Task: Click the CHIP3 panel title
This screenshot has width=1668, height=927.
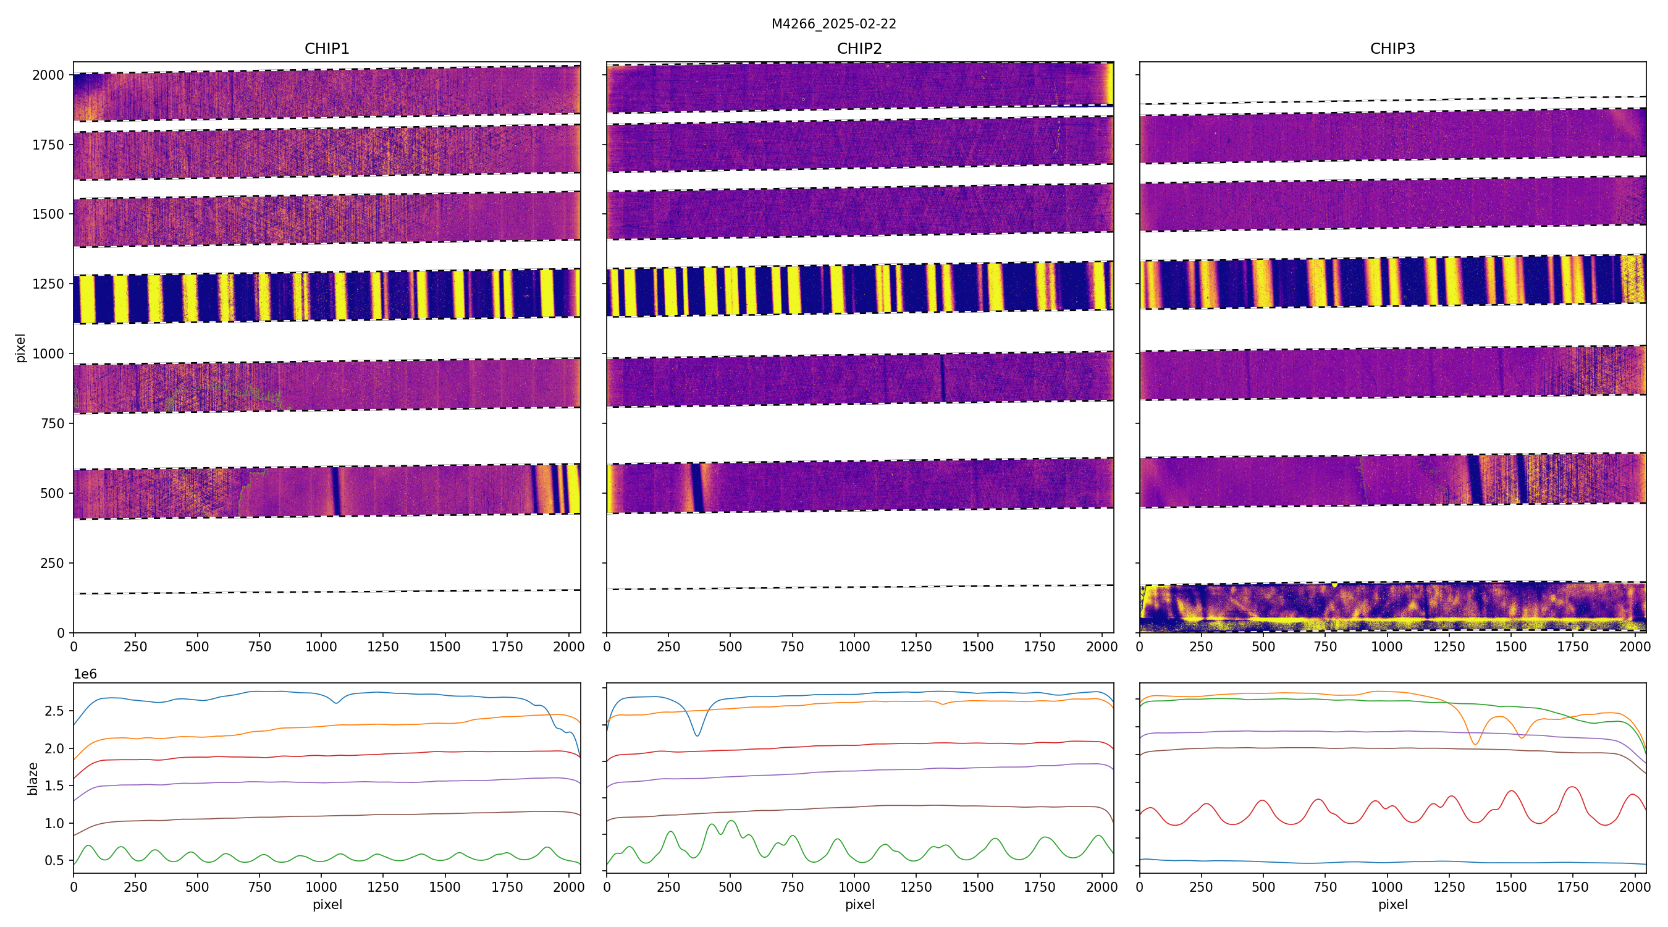Action: 1392,49
